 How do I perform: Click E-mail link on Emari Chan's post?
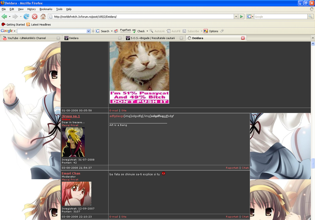[114, 217]
